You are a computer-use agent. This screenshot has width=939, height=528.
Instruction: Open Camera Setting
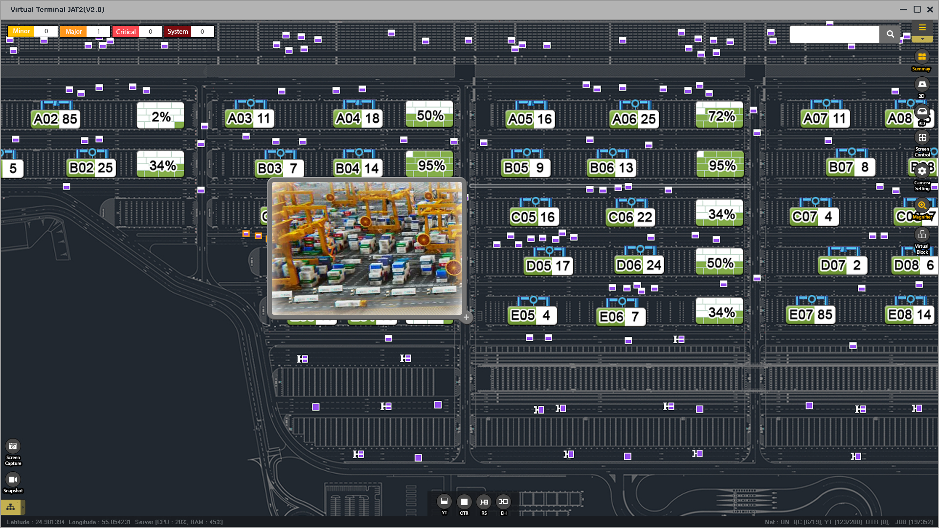pos(921,172)
